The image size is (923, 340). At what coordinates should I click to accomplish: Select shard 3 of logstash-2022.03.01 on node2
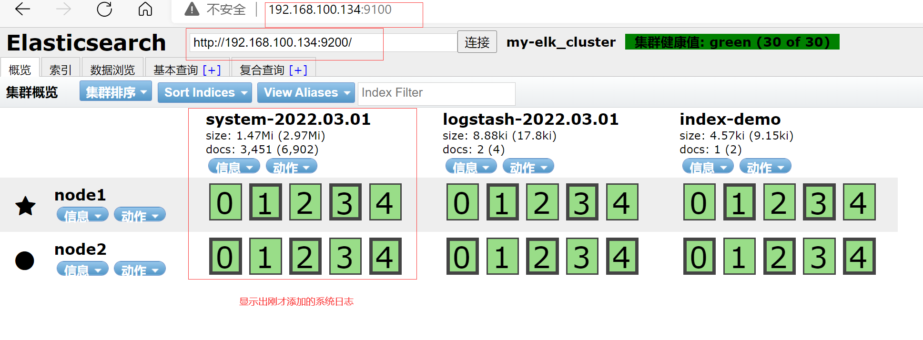click(582, 256)
